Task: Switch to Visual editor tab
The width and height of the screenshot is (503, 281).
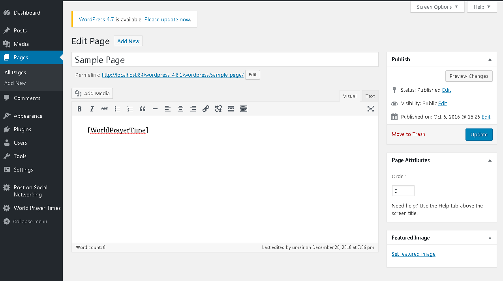Action: 350,96
